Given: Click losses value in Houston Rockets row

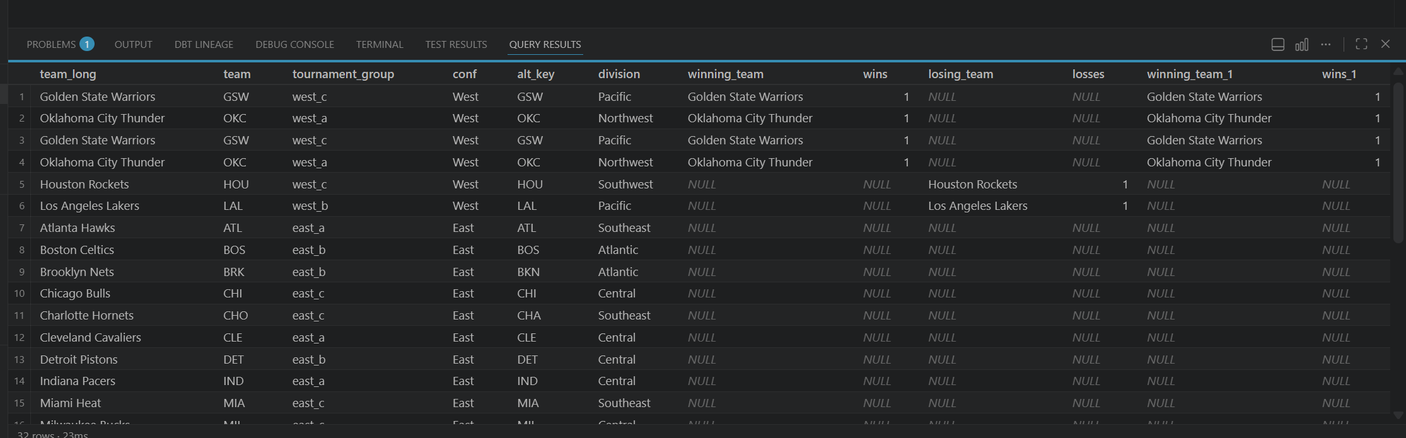Looking at the screenshot, I should coord(1125,184).
